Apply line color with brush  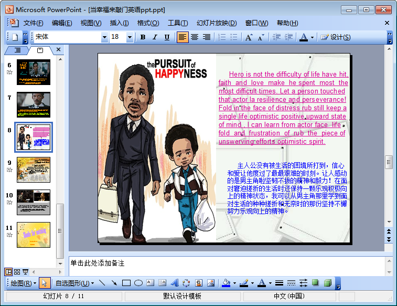click(x=244, y=283)
